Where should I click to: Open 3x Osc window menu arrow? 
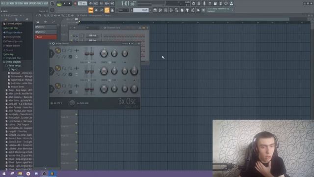point(50,44)
